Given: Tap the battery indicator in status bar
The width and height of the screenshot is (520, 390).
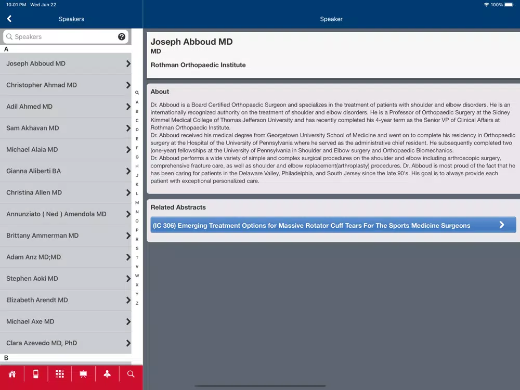Looking at the screenshot, I should pyautogui.click(x=509, y=5).
